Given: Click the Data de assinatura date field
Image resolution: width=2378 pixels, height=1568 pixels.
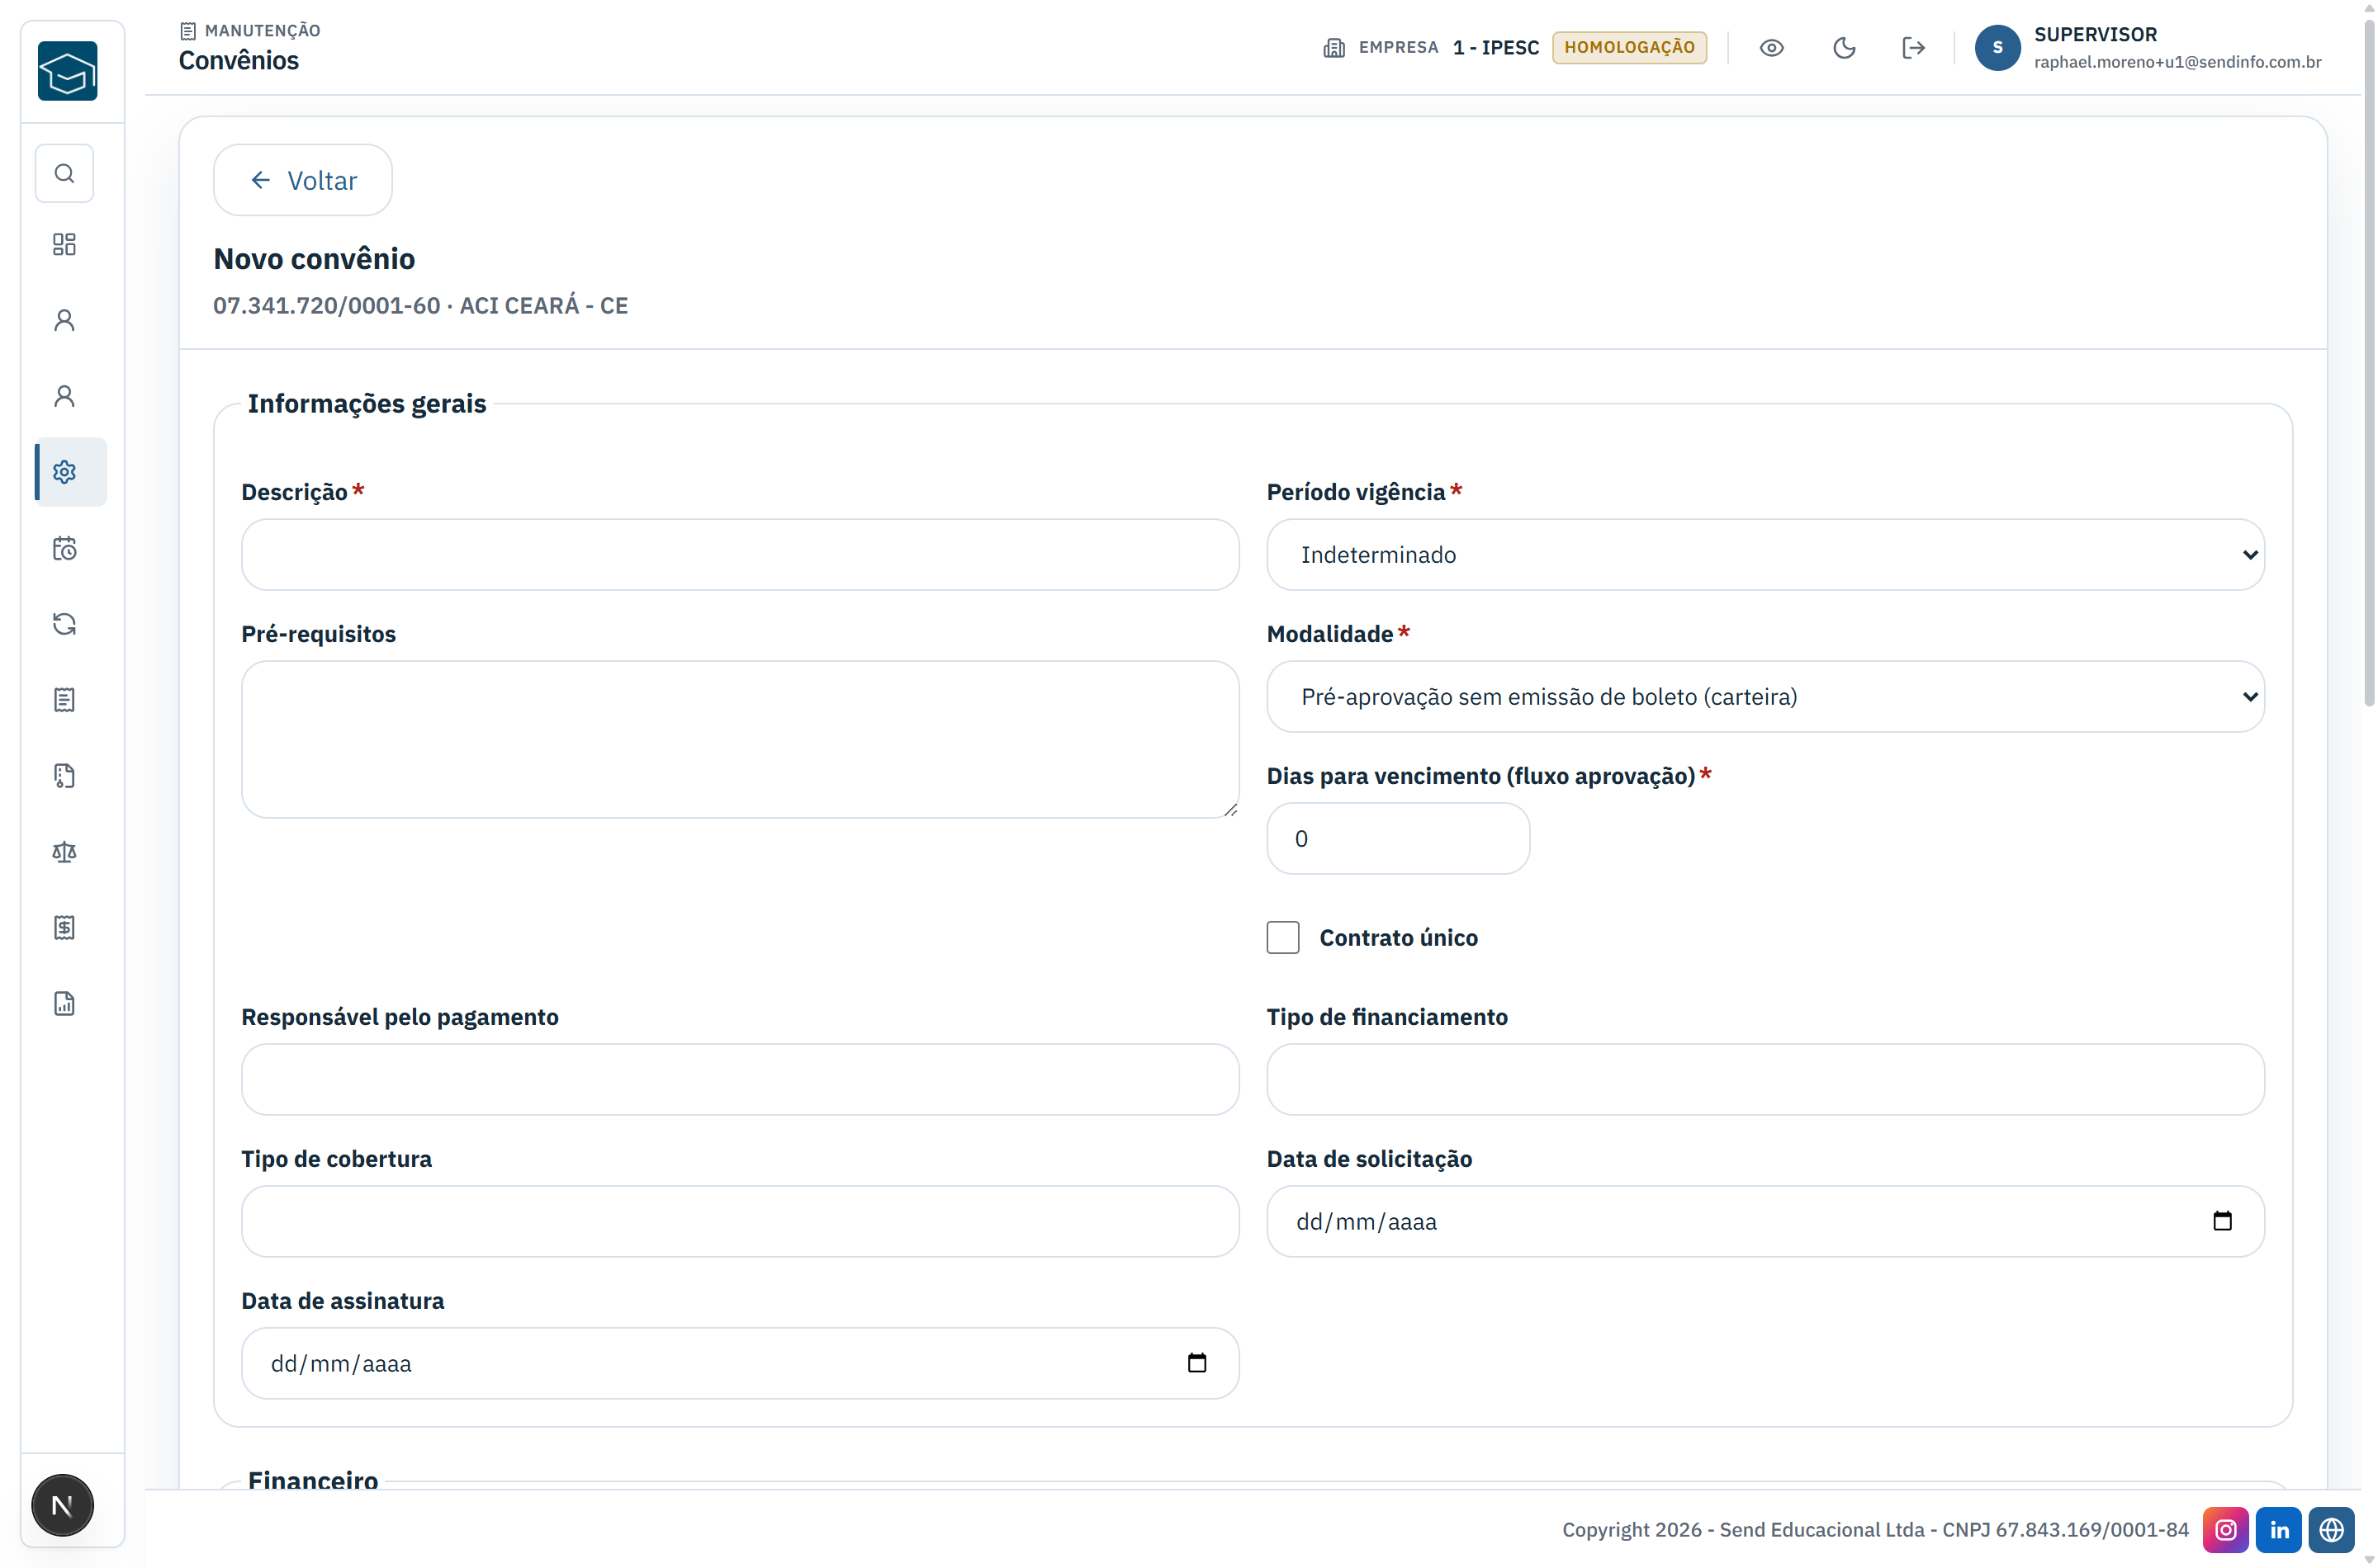Looking at the screenshot, I should [x=739, y=1364].
